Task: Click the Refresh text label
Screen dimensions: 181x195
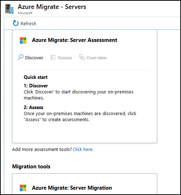Action: [28, 24]
